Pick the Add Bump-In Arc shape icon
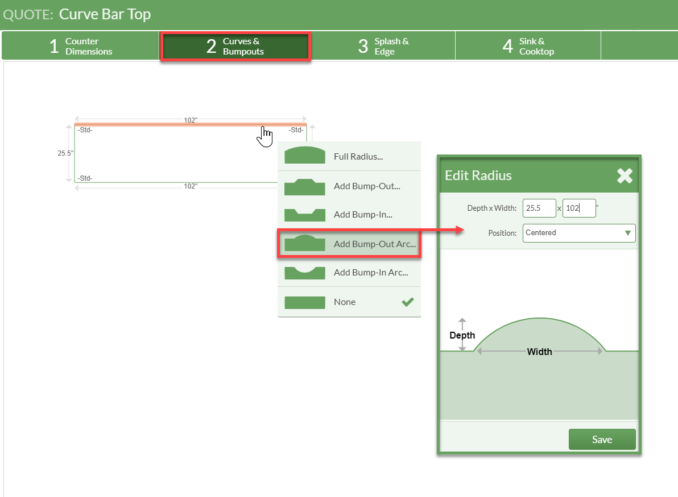Viewport: 678px width, 497px height. coord(305,272)
